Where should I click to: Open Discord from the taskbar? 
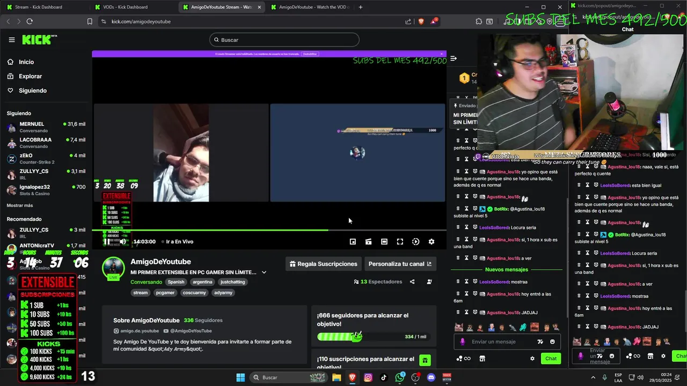431,377
